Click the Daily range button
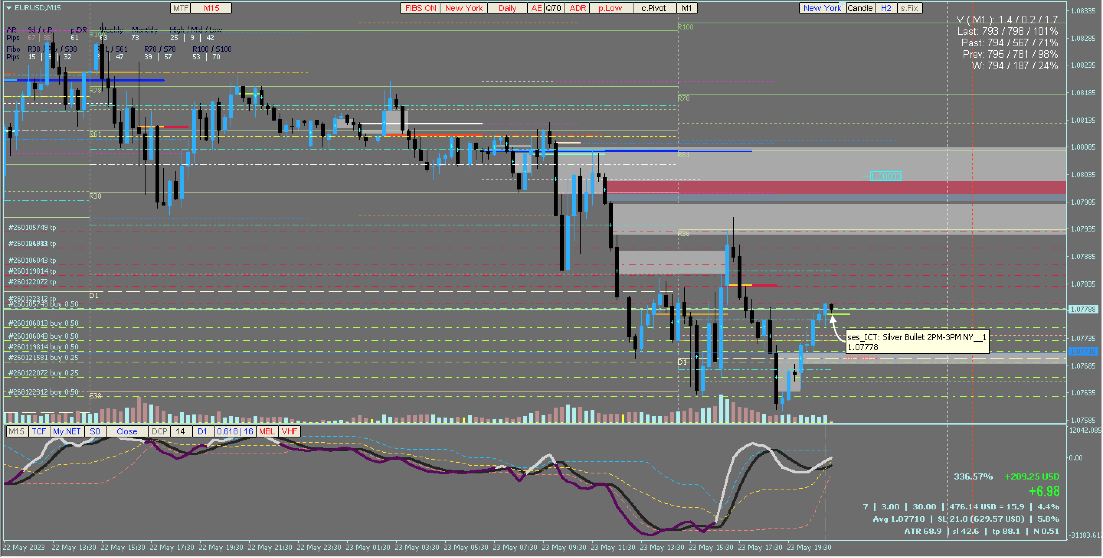This screenshot has width=1103, height=558. point(507,8)
